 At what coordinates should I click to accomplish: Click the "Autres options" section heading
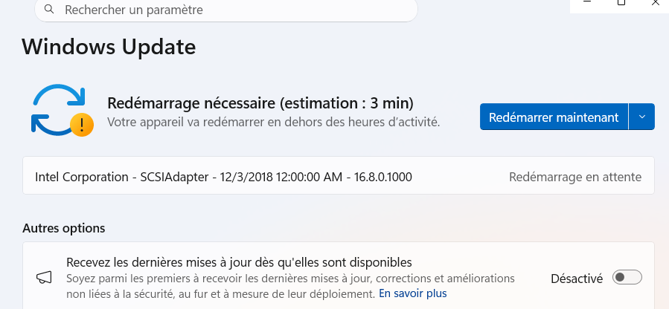click(x=64, y=227)
